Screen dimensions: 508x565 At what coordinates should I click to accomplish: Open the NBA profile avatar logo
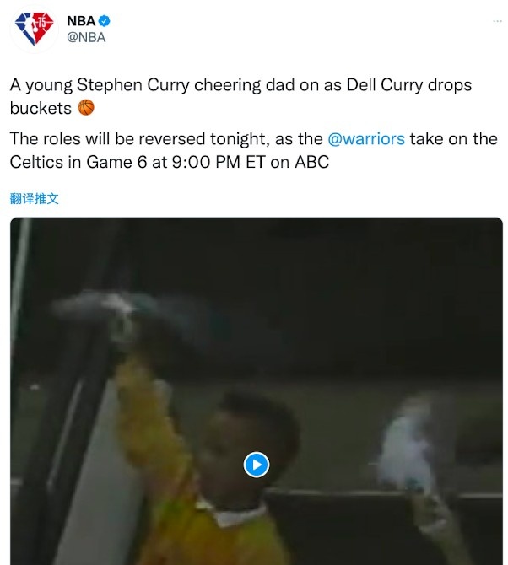pyautogui.click(x=34, y=29)
